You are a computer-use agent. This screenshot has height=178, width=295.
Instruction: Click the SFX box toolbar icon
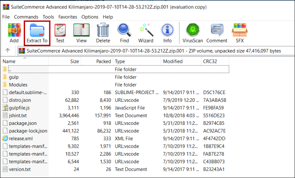tap(239, 30)
